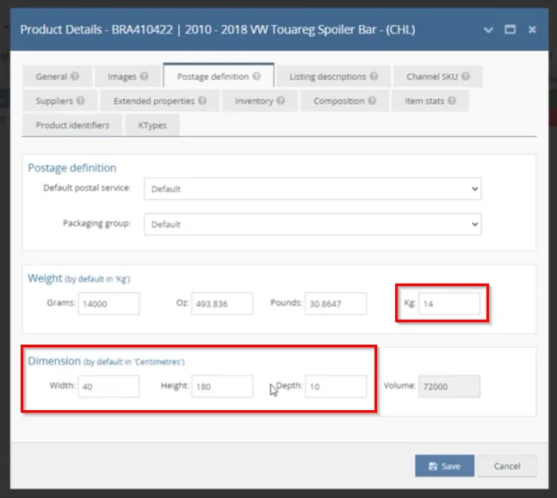Image resolution: width=557 pixels, height=498 pixels.
Task: Click the help icon on General tab
Action: 75,76
